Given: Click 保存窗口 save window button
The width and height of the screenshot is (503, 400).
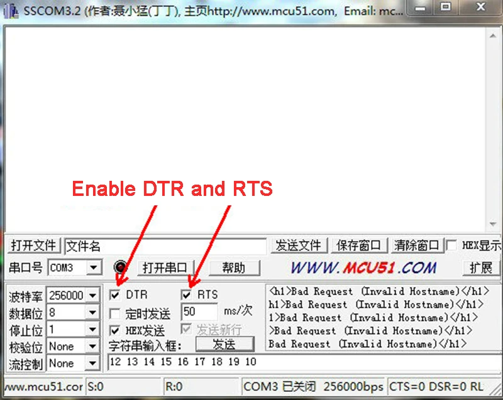Looking at the screenshot, I should (x=359, y=246).
